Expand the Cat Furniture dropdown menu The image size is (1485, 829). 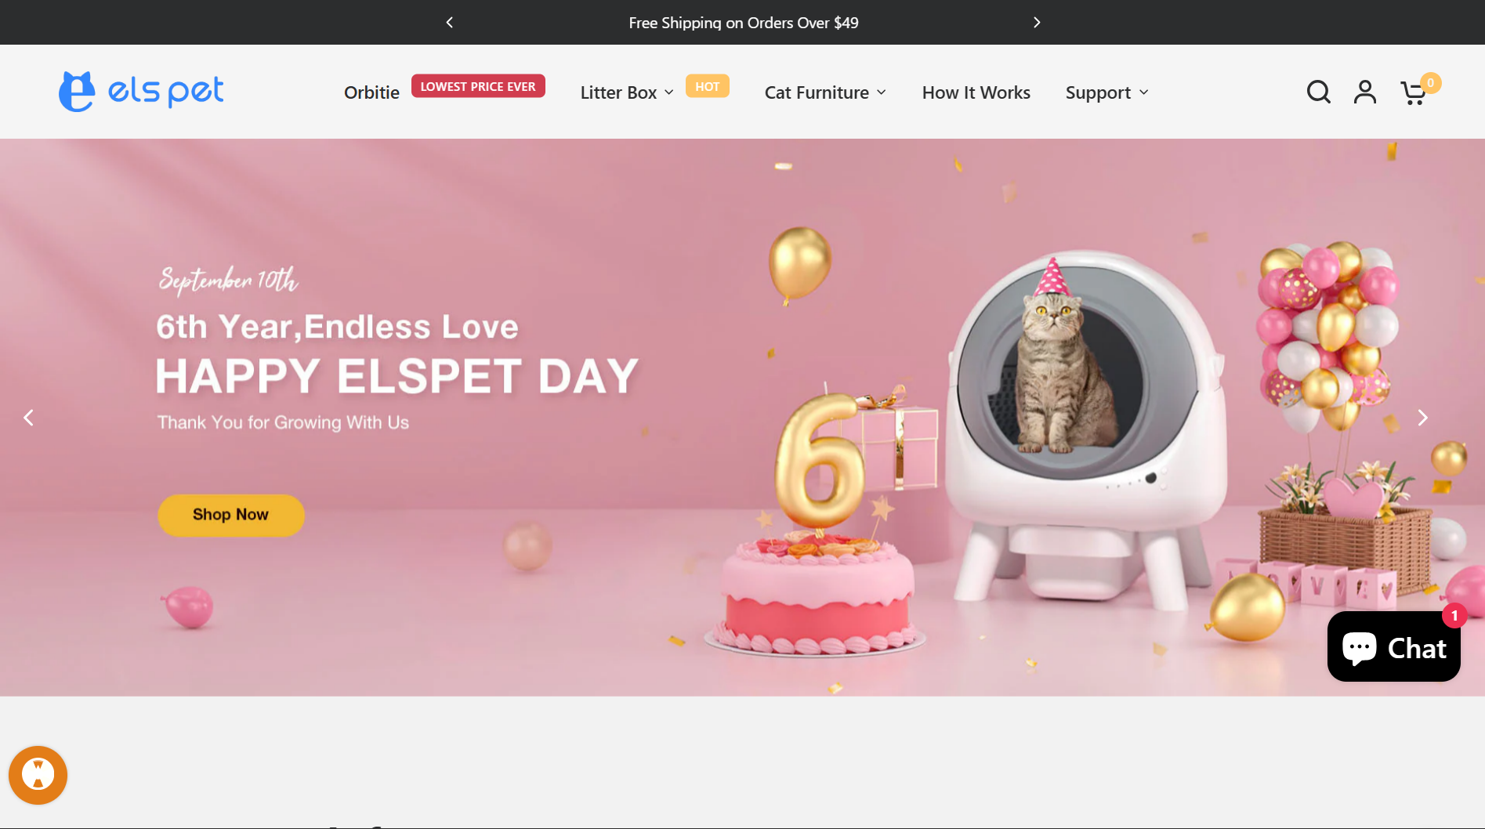pyautogui.click(x=825, y=92)
